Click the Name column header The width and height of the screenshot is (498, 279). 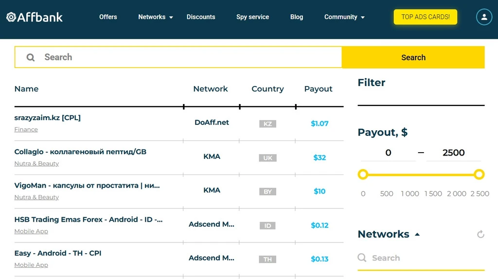26,89
